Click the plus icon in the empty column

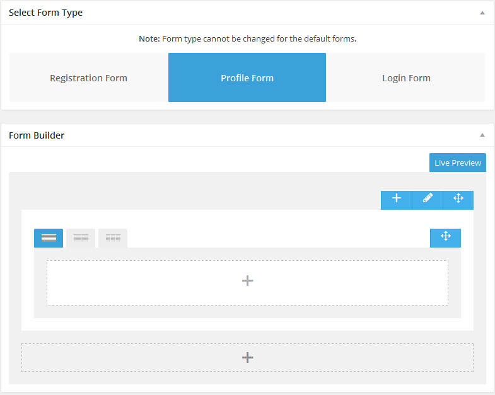[x=247, y=281]
